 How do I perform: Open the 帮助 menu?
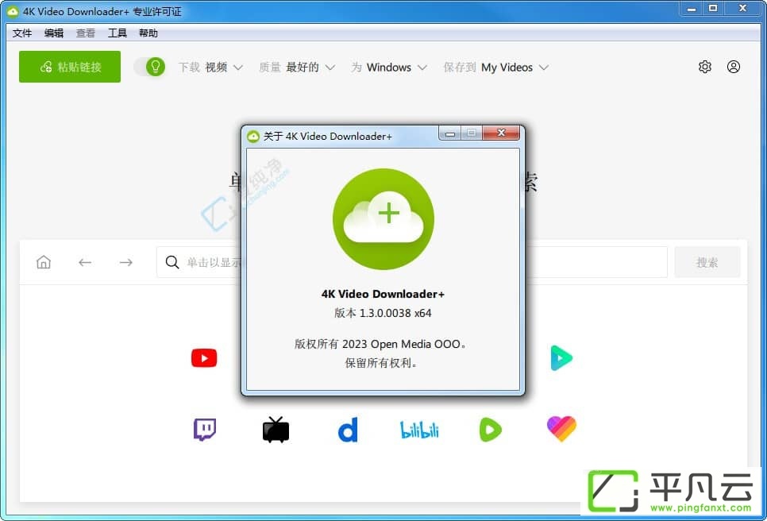(148, 33)
